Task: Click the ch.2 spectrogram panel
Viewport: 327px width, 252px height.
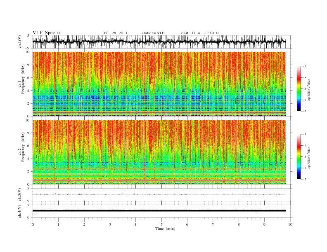Action: pos(159,152)
